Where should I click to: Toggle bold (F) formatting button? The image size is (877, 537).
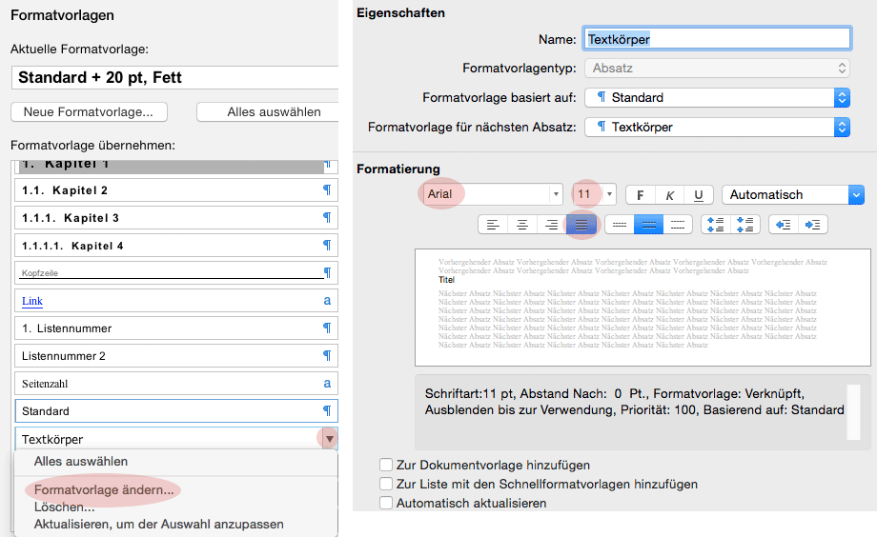(640, 194)
